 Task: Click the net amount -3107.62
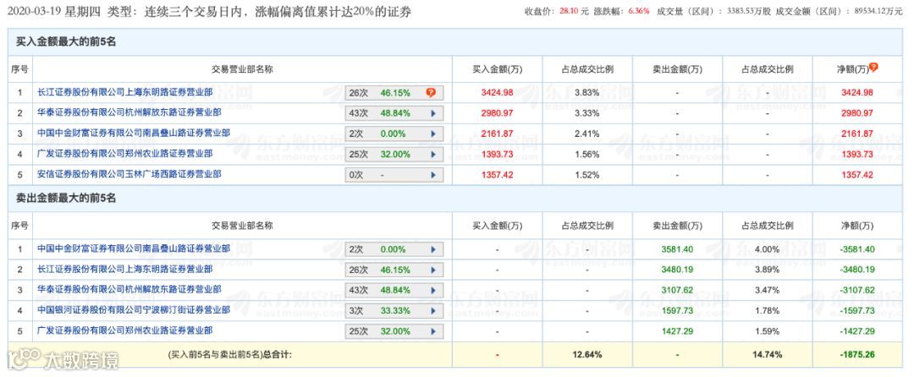click(856, 290)
